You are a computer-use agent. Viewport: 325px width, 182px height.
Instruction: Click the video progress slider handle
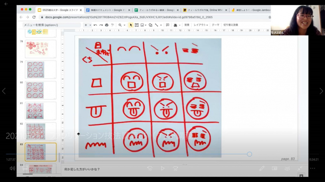pyautogui.click(x=249, y=154)
